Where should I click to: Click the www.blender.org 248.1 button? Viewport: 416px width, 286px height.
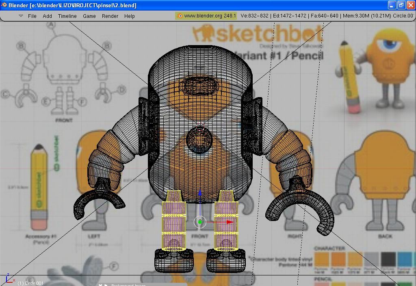(x=206, y=16)
